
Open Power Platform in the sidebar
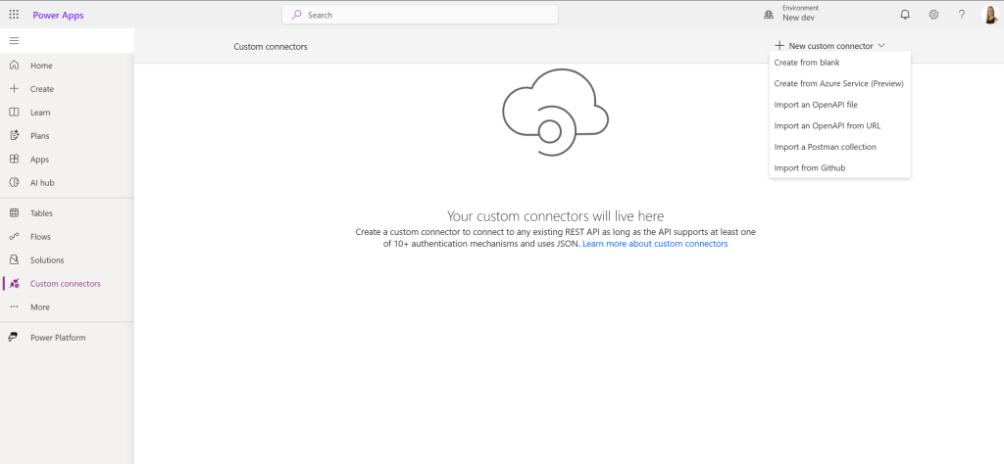[58, 338]
